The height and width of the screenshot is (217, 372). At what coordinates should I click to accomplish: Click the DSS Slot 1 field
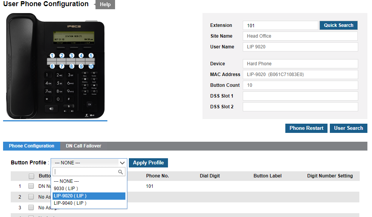[300, 96]
